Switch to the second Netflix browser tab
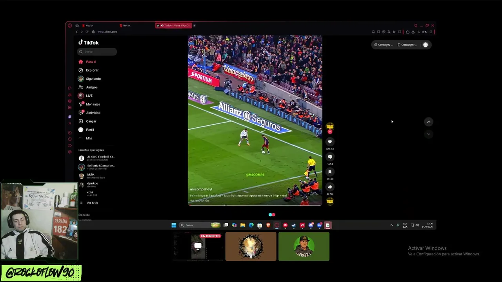The image size is (502, 282). (x=136, y=25)
